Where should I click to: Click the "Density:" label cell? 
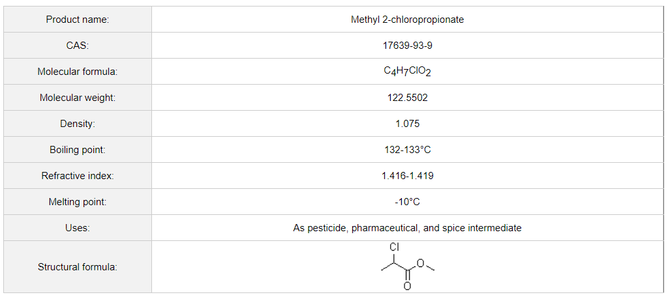(x=78, y=124)
